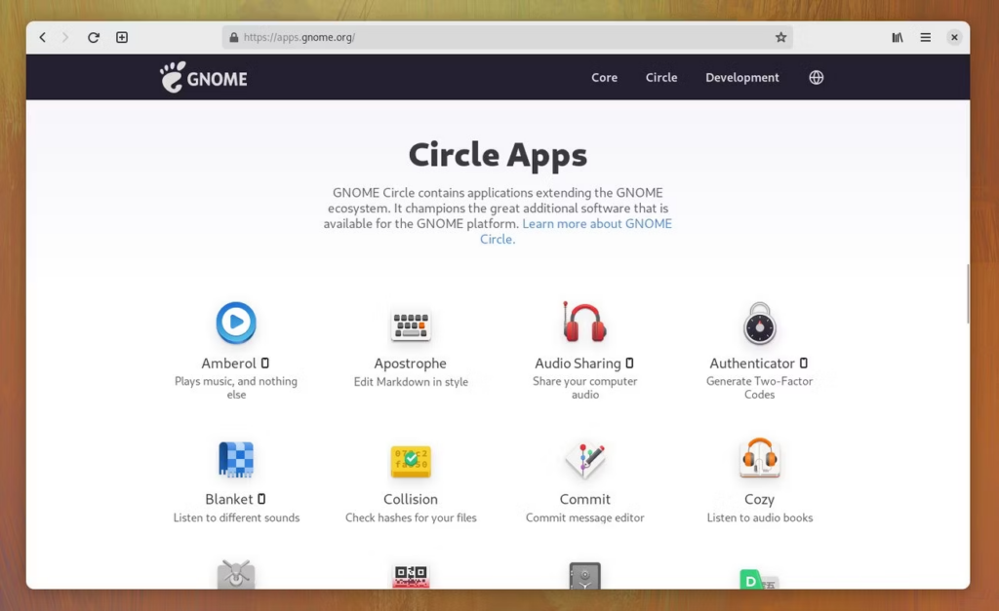Click the mobile icon beside Audio Sharing
Image resolution: width=999 pixels, height=611 pixels.
click(x=629, y=363)
